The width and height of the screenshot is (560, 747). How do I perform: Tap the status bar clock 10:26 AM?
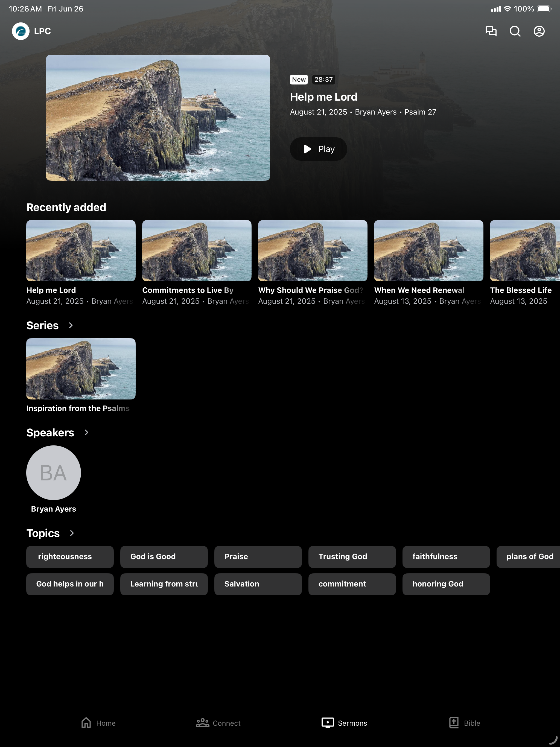pyautogui.click(x=25, y=9)
